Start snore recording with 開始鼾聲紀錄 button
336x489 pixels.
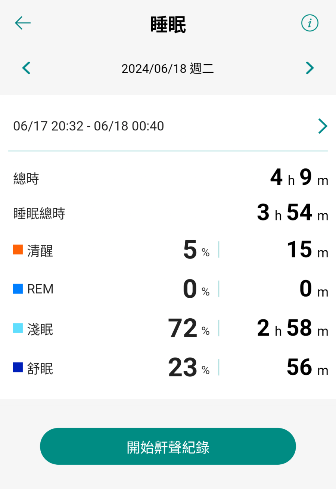[x=168, y=446]
